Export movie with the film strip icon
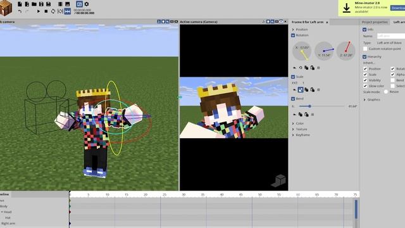The image size is (405, 228). tap(60, 4)
